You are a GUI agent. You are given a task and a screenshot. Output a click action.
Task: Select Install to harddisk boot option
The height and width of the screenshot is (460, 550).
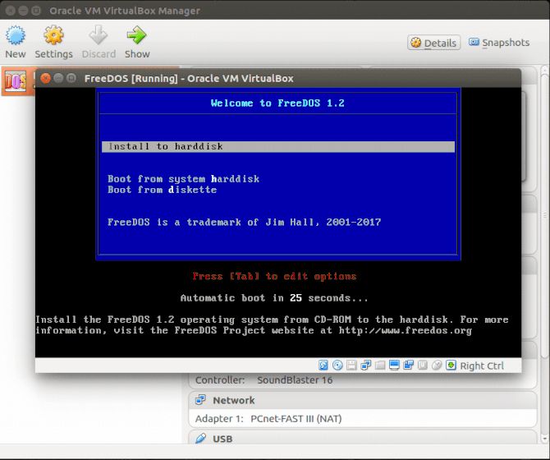click(165, 146)
